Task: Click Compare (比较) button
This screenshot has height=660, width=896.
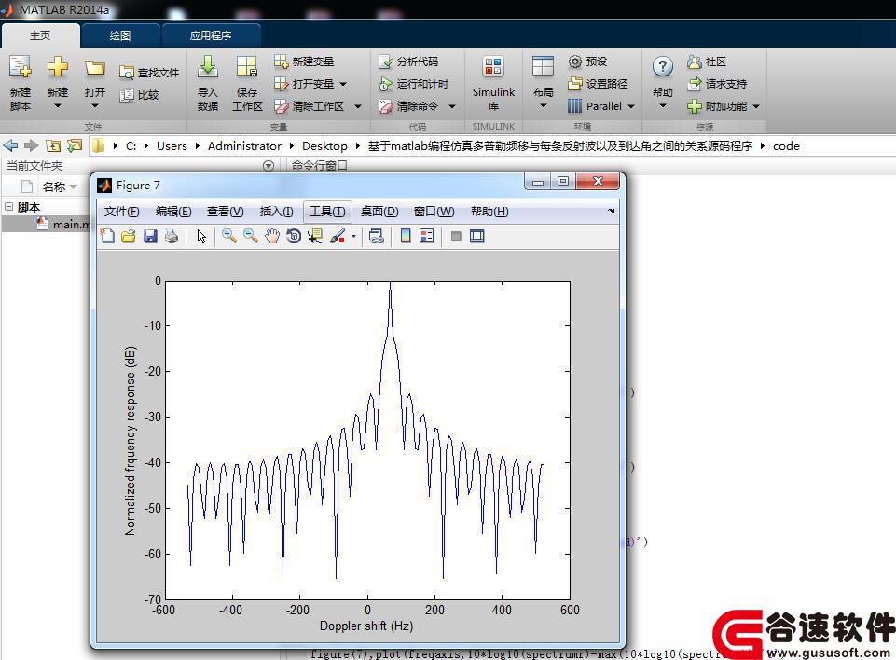Action: click(139, 95)
